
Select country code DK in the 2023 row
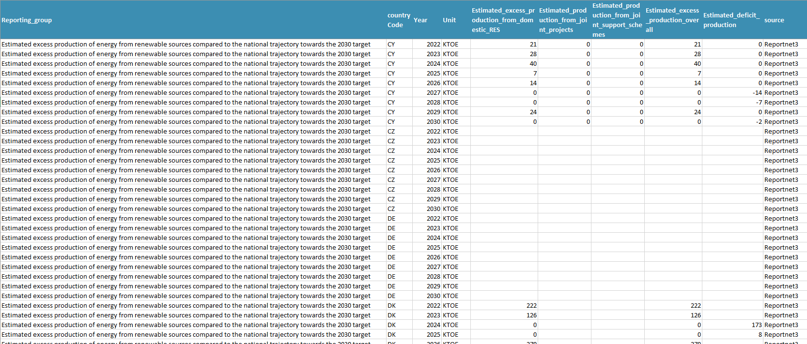click(x=391, y=315)
